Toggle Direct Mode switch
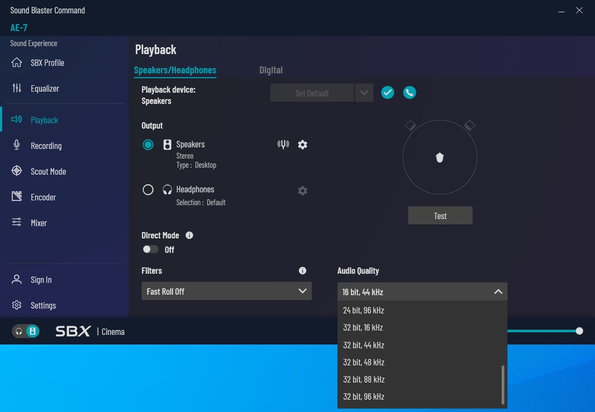Image resolution: width=595 pixels, height=412 pixels. point(150,250)
